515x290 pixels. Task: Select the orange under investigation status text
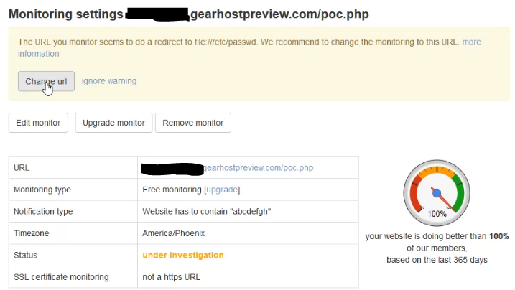click(x=183, y=255)
